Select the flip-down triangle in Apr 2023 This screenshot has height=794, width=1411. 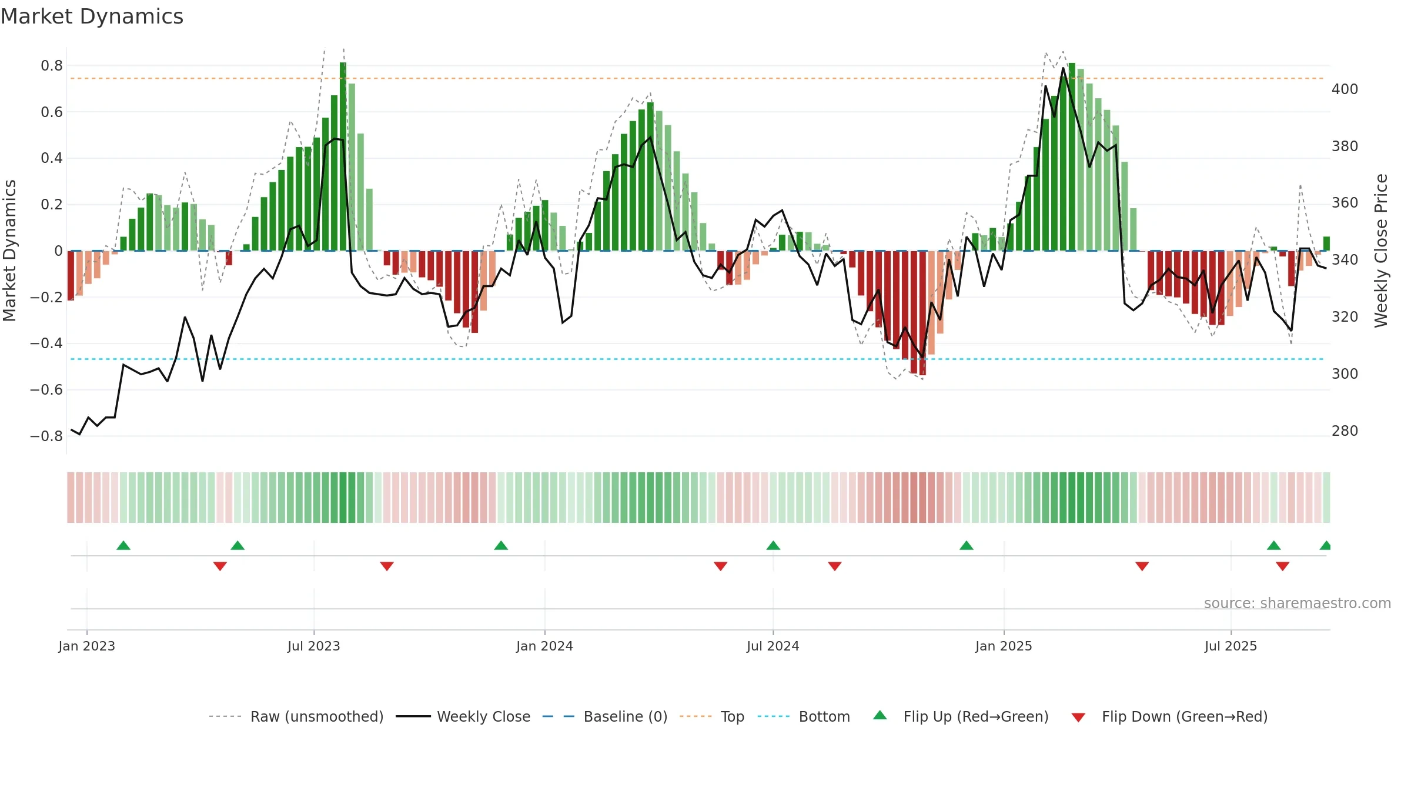[x=220, y=566]
